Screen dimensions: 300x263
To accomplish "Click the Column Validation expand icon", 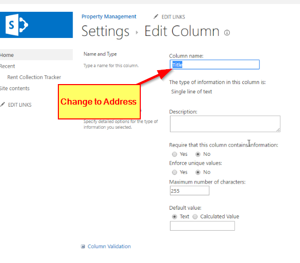I will [x=83, y=246].
